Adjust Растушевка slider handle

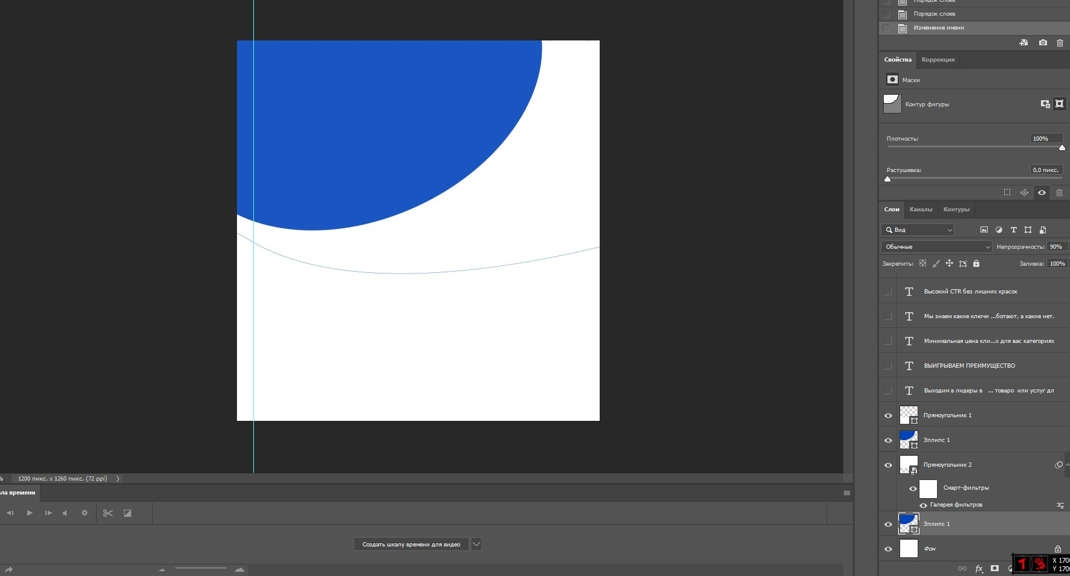pos(887,179)
